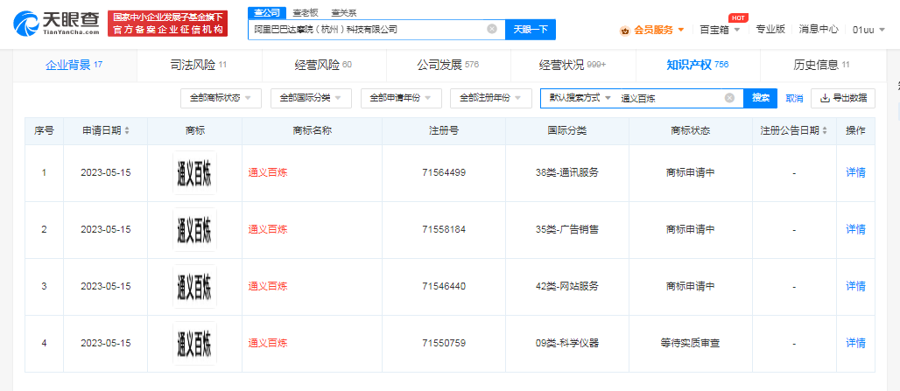Open the 全部申请年份 dropdown
Viewport: 900px width, 391px height.
click(x=401, y=98)
